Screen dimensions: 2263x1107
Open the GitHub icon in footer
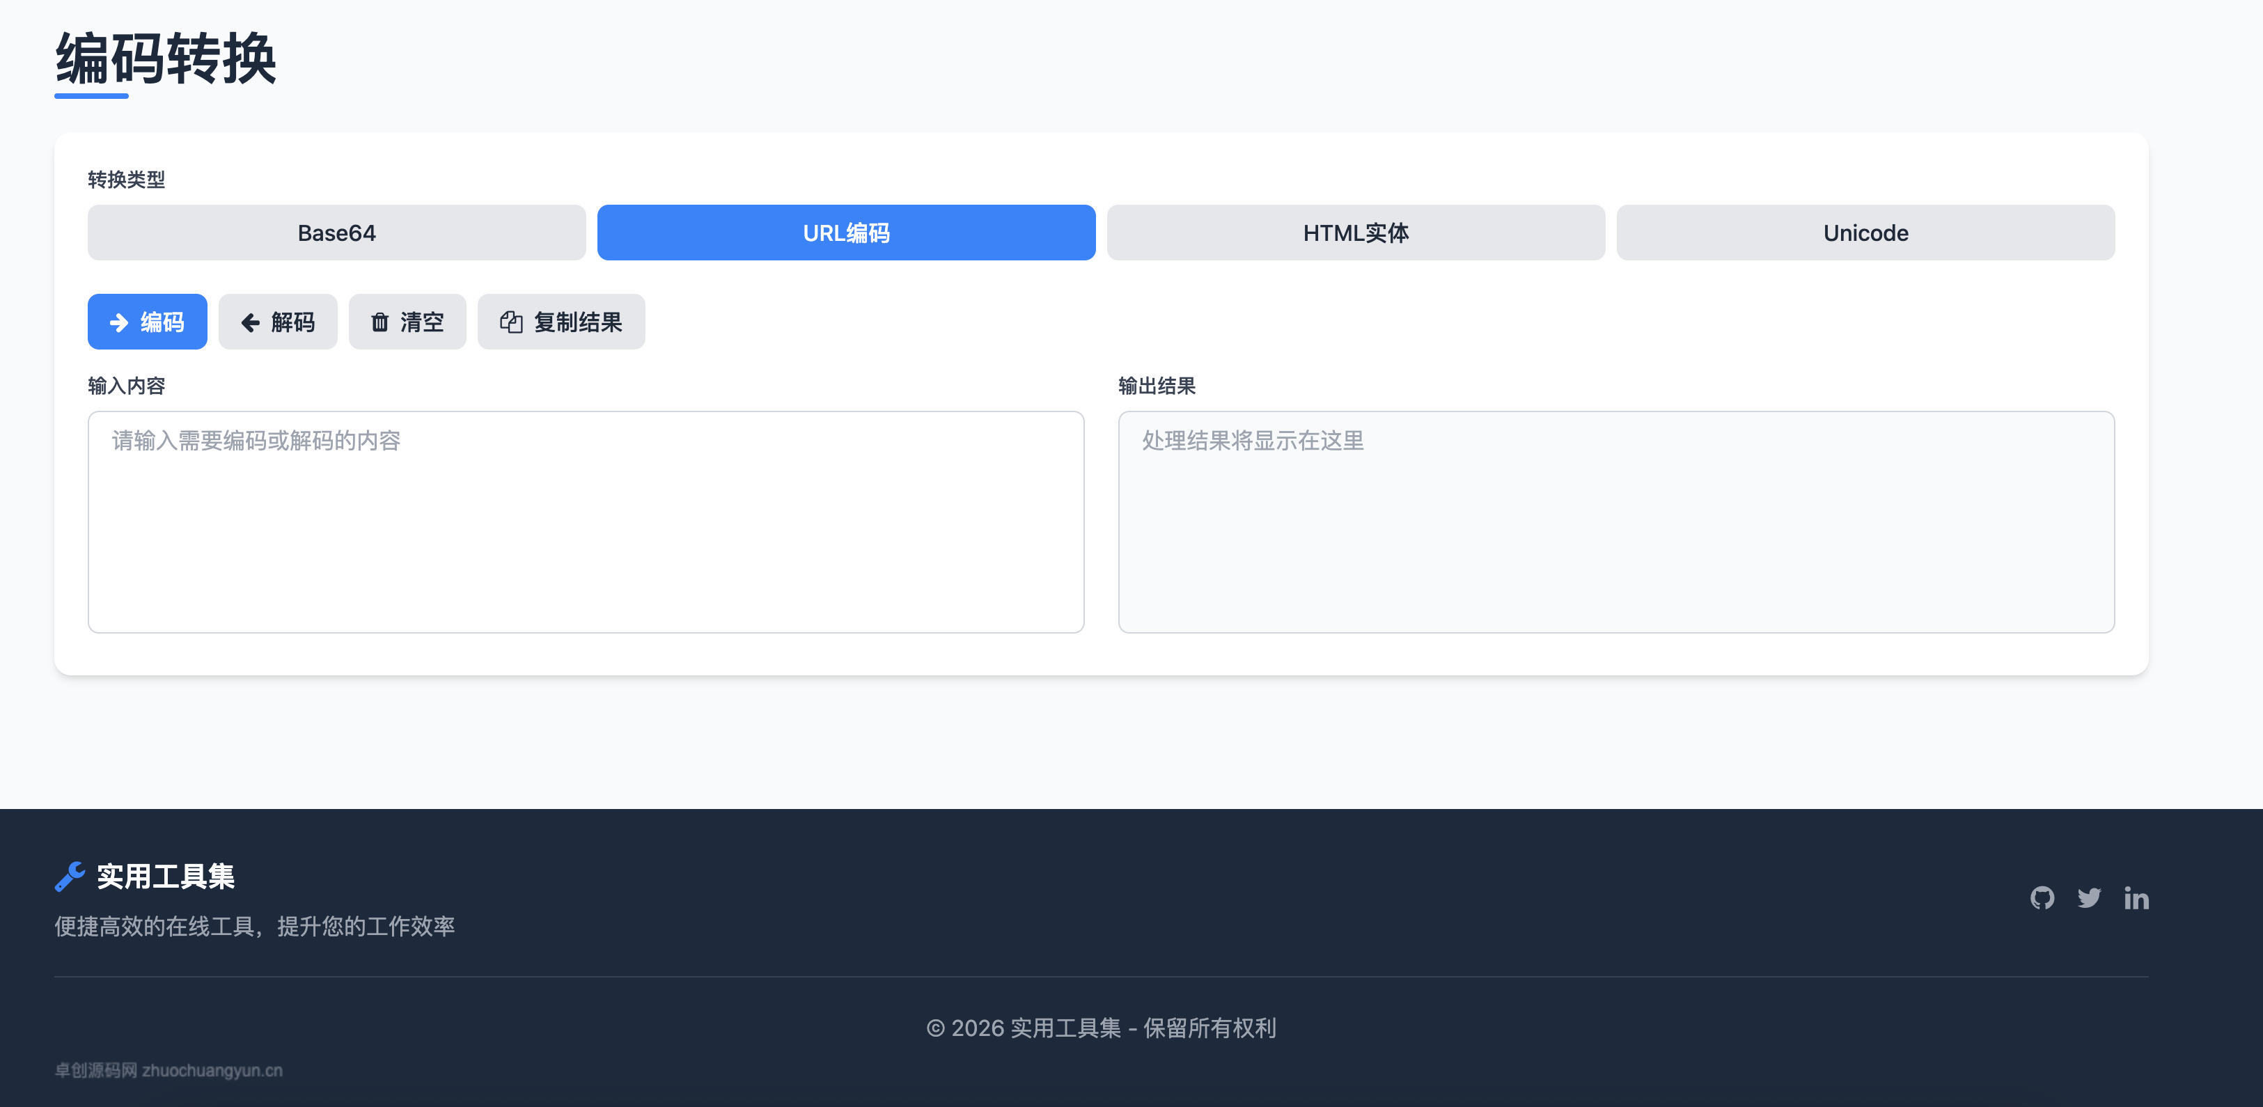point(2042,898)
